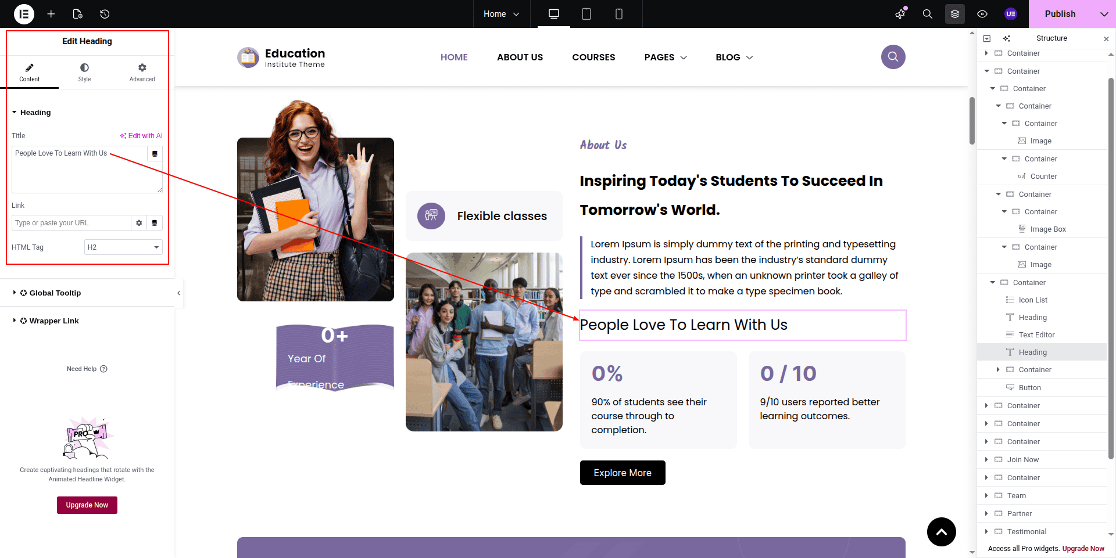Click the Link URL input field
This screenshot has height=558, width=1116.
click(x=71, y=223)
